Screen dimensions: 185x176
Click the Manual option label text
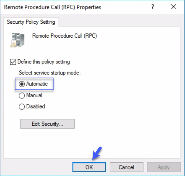(x=34, y=96)
